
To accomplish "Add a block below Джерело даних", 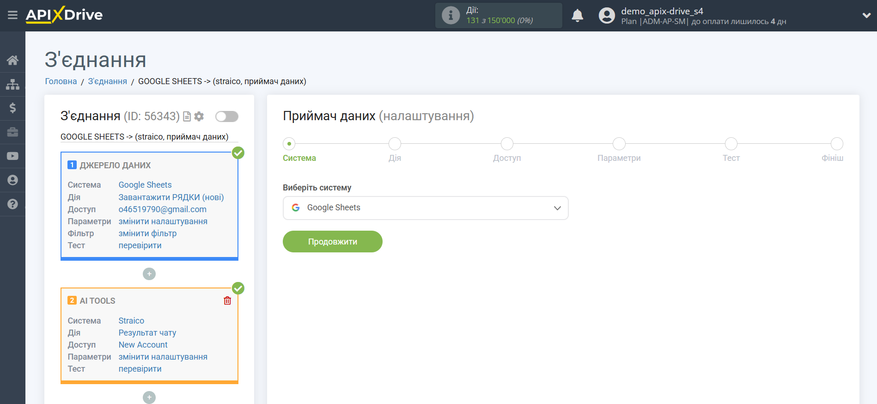I will pyautogui.click(x=149, y=274).
